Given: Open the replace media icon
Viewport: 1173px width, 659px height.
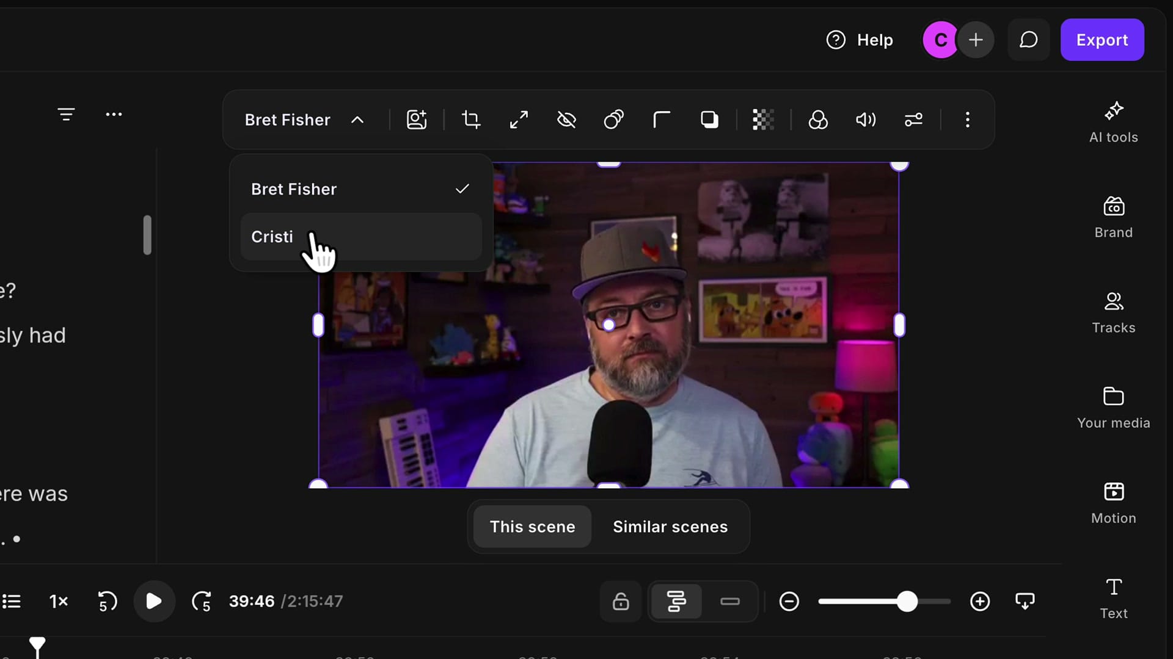Looking at the screenshot, I should click(x=417, y=120).
